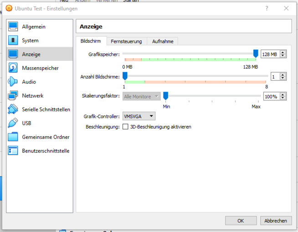
Task: Open the USB settings icon
Action: tap(13, 123)
